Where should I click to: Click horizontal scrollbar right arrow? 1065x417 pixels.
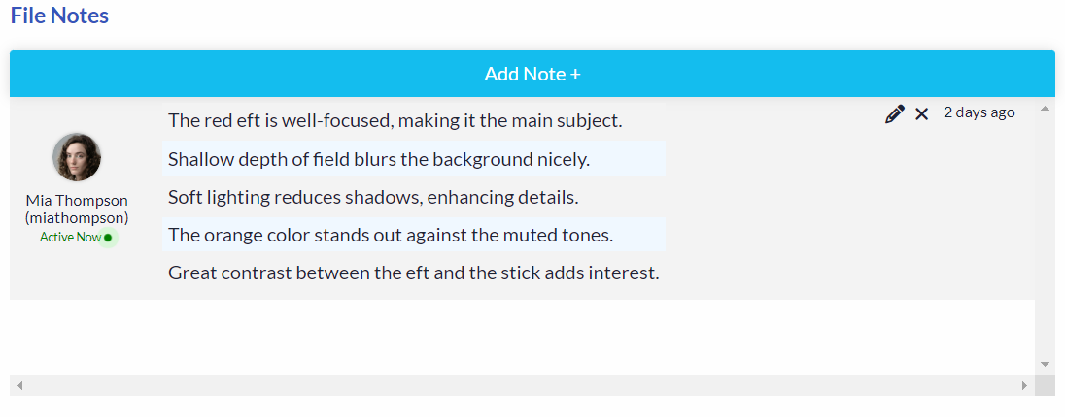click(x=1024, y=385)
